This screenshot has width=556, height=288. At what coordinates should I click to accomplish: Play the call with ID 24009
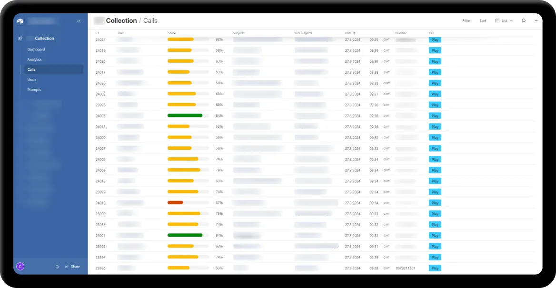pos(435,159)
